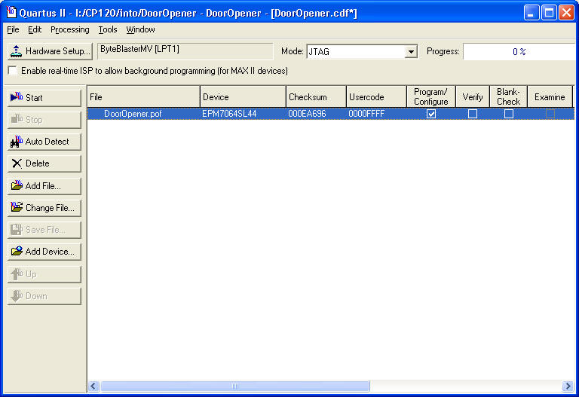Click the Examine column header
The width and height of the screenshot is (579, 397).
550,96
